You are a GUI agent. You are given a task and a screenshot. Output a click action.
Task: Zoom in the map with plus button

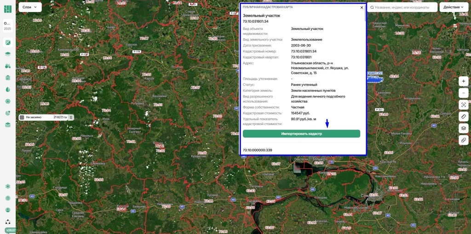pyautogui.click(x=464, y=81)
